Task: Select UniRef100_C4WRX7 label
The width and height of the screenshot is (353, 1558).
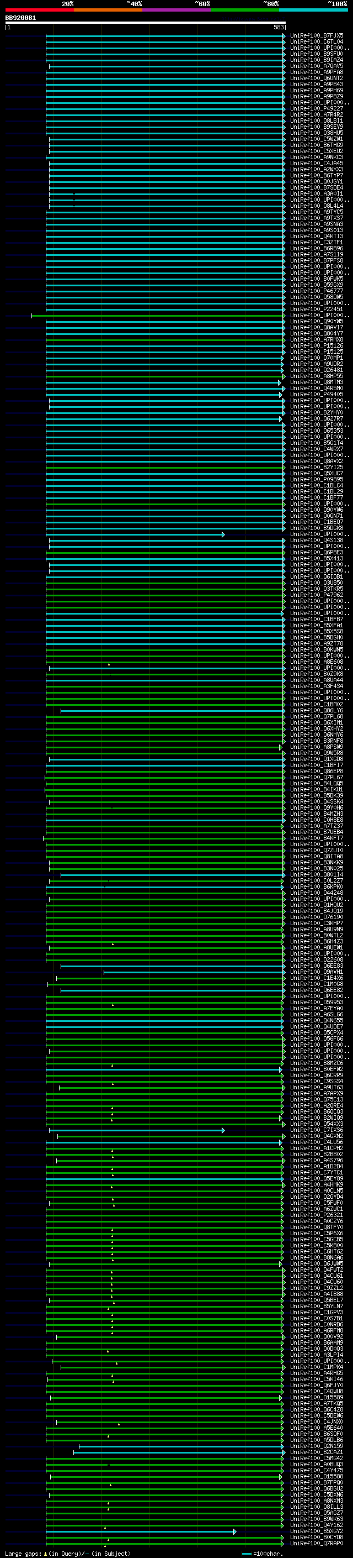Action: (x=317, y=449)
